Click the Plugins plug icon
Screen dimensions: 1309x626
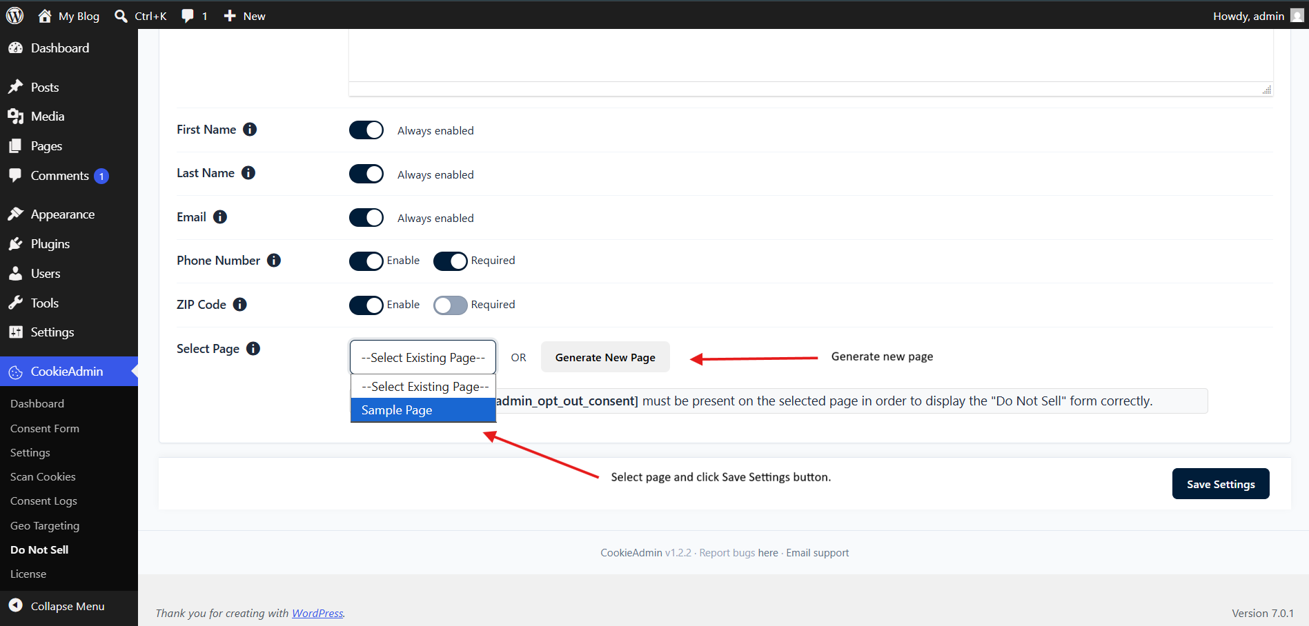15,244
